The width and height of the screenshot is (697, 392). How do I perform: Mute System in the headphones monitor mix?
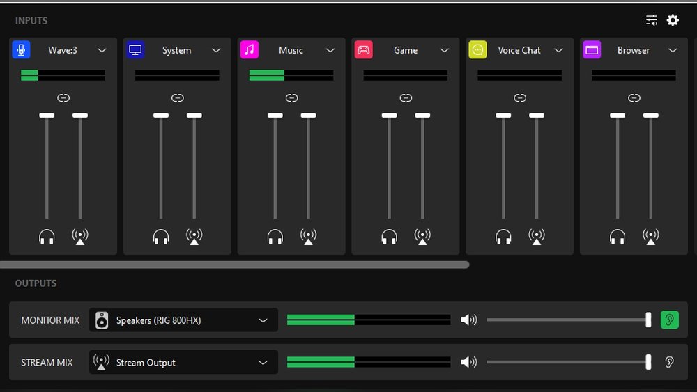(x=161, y=237)
